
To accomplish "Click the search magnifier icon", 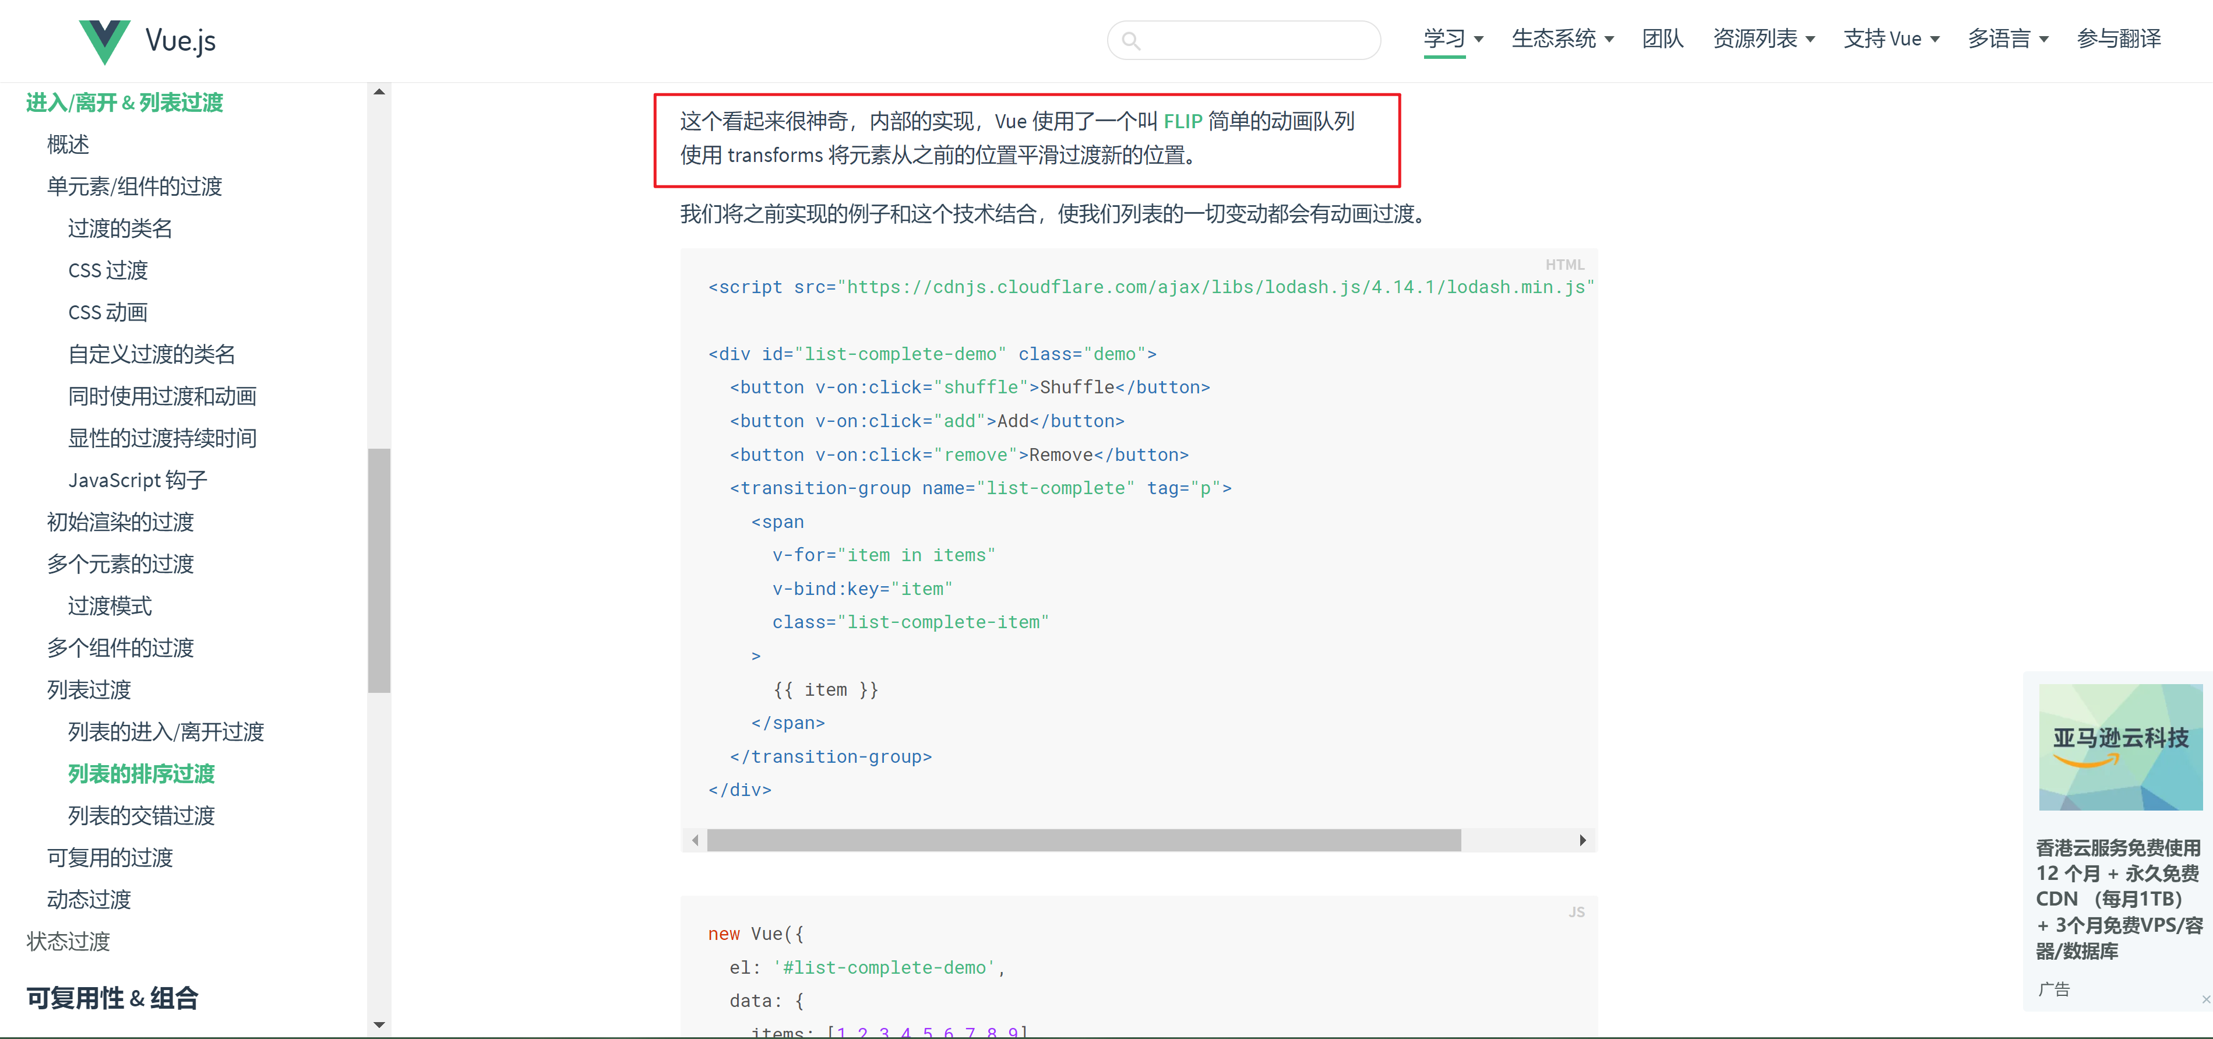I will (1130, 40).
